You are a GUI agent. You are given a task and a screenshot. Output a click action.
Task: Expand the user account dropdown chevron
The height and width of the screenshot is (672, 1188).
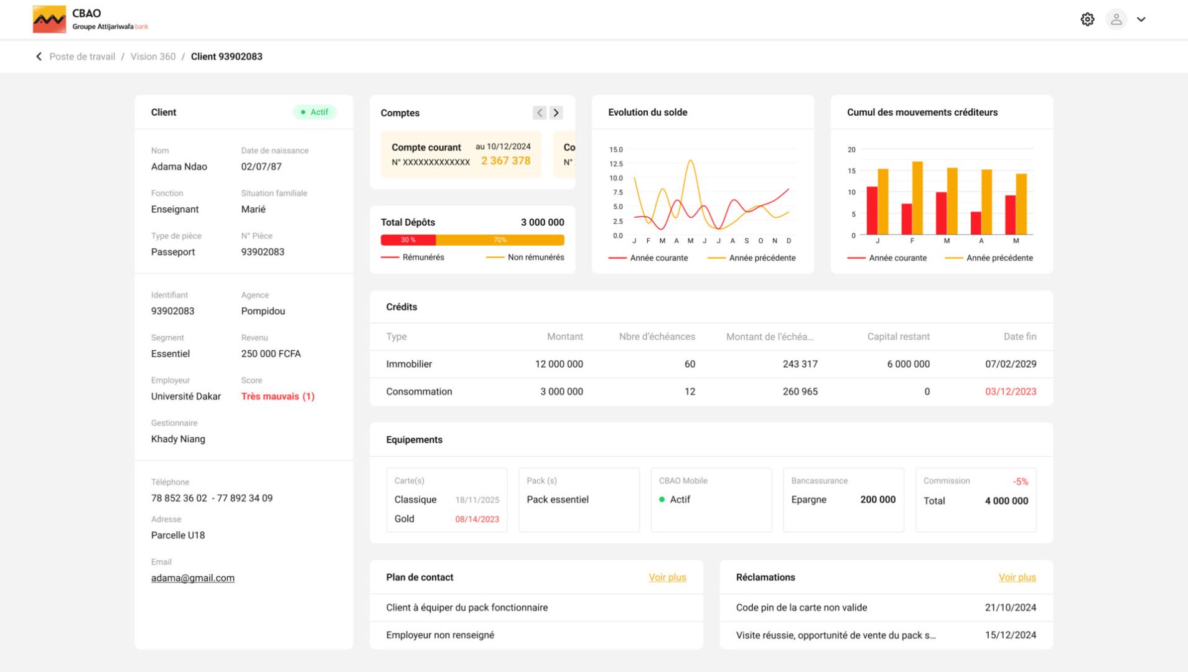tap(1141, 19)
